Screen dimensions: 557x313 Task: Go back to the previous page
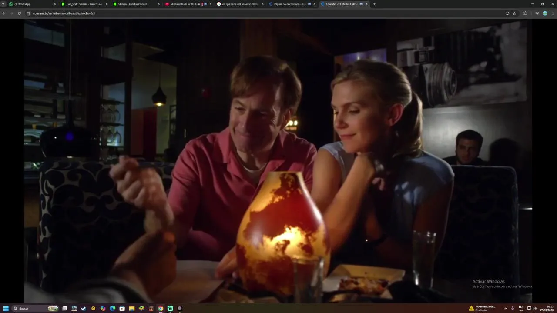pyautogui.click(x=4, y=13)
